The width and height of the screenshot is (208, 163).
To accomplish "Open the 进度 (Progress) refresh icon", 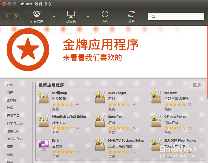I will tap(131, 14).
